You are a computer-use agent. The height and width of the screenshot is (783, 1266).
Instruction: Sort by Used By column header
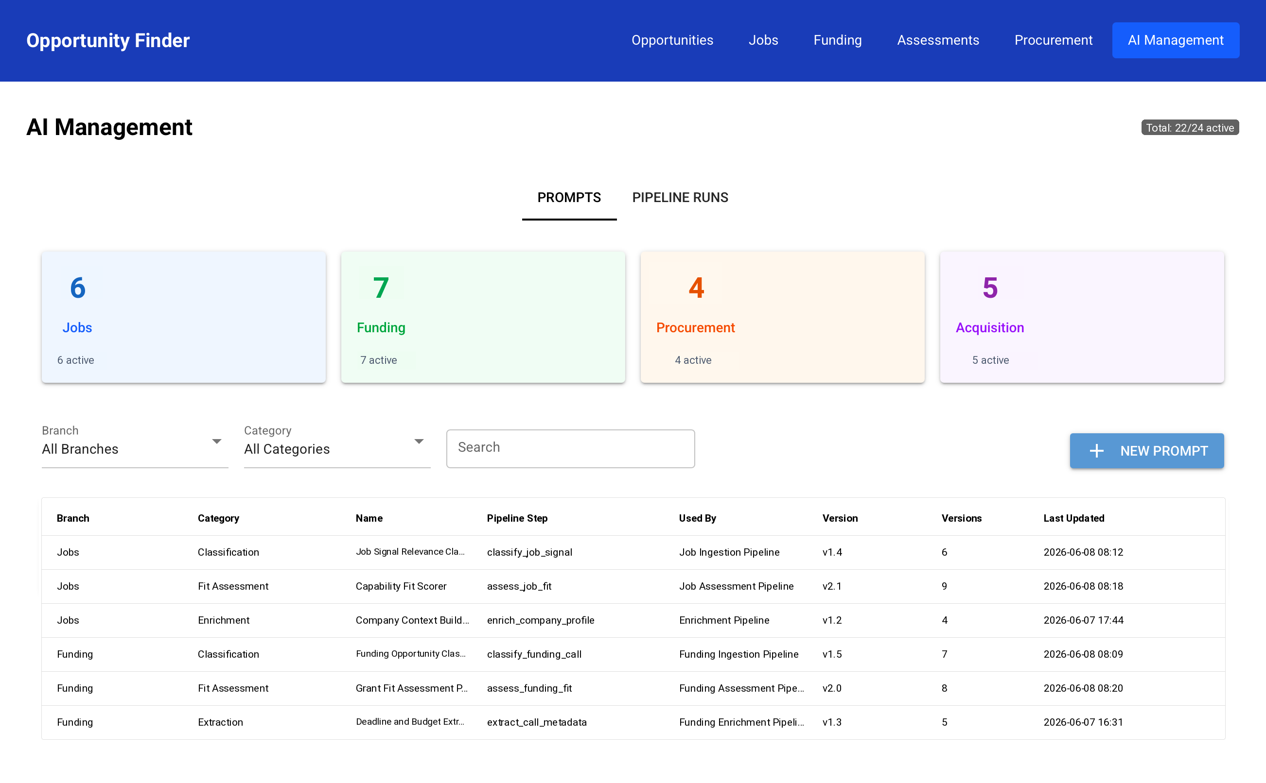point(697,518)
